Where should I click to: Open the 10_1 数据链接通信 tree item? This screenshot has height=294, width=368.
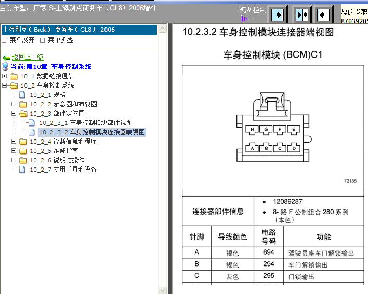click(x=47, y=76)
